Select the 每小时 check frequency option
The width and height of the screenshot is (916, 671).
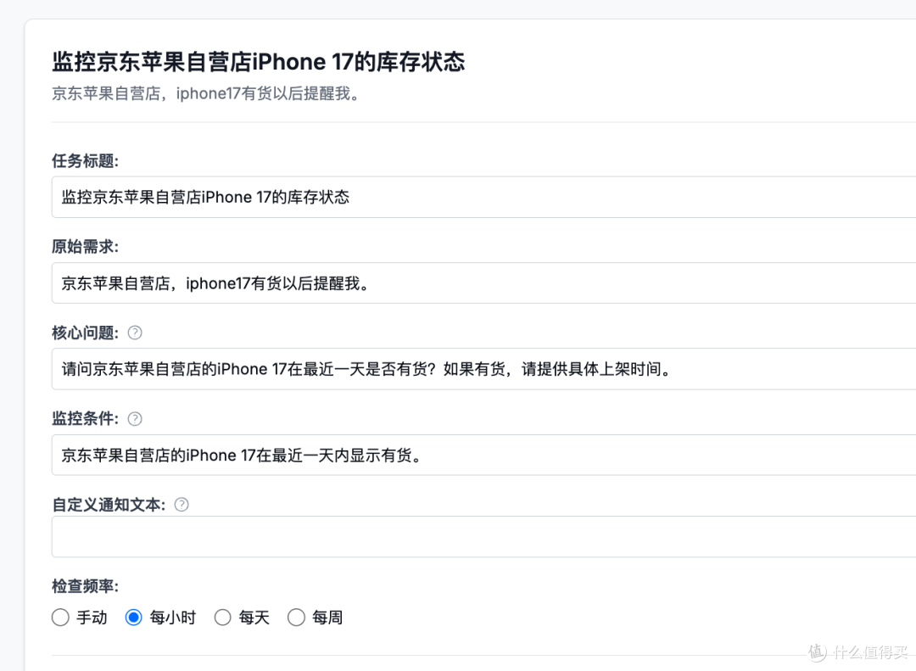(134, 618)
